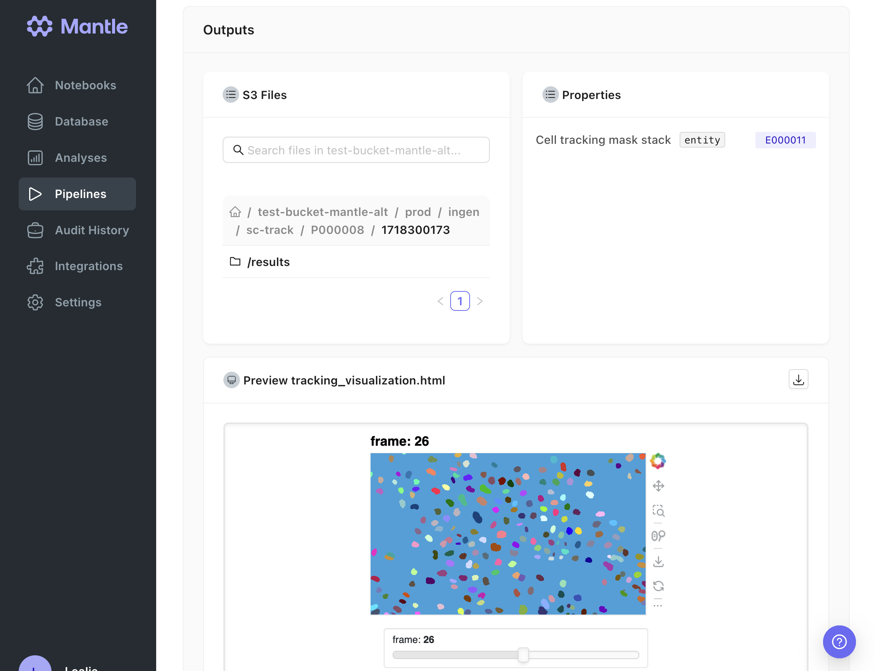Activate the Box Zoom tool
Image resolution: width=875 pixels, height=671 pixels.
(x=658, y=511)
